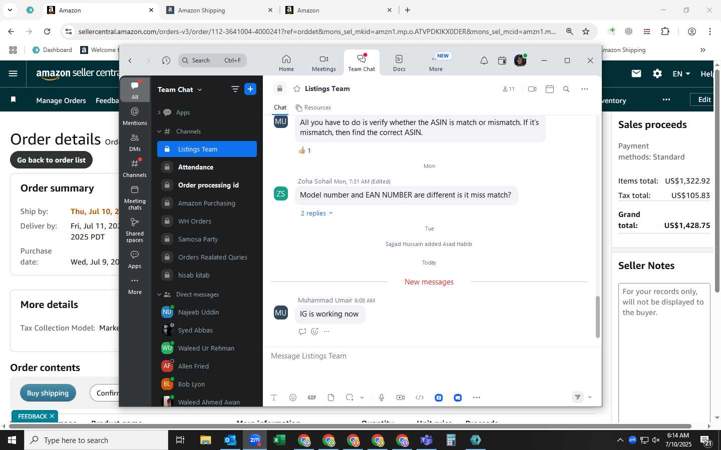
Task: Click the Zoom history clock icon
Action: [166, 60]
